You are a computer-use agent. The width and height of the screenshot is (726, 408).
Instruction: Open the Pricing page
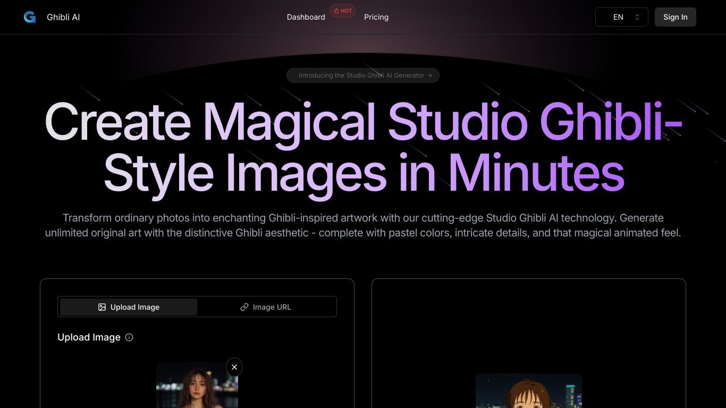point(376,17)
